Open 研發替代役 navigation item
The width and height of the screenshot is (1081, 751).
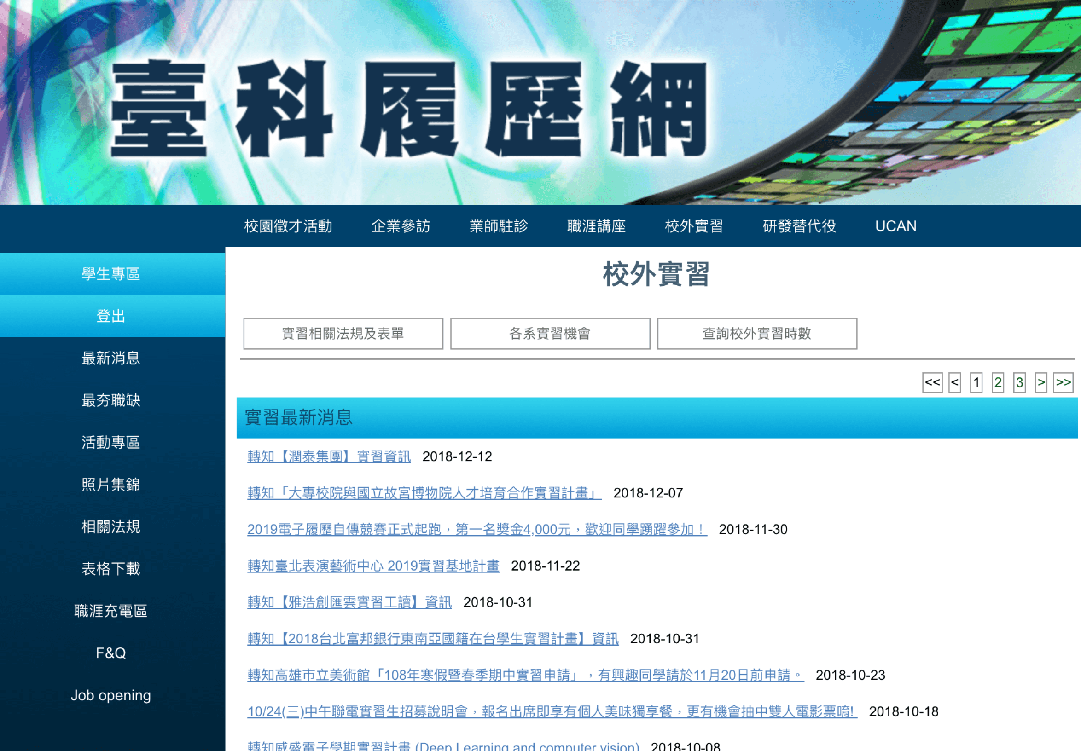tap(799, 226)
